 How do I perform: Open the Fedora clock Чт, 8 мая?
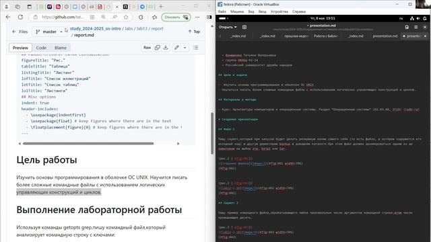point(323,18)
